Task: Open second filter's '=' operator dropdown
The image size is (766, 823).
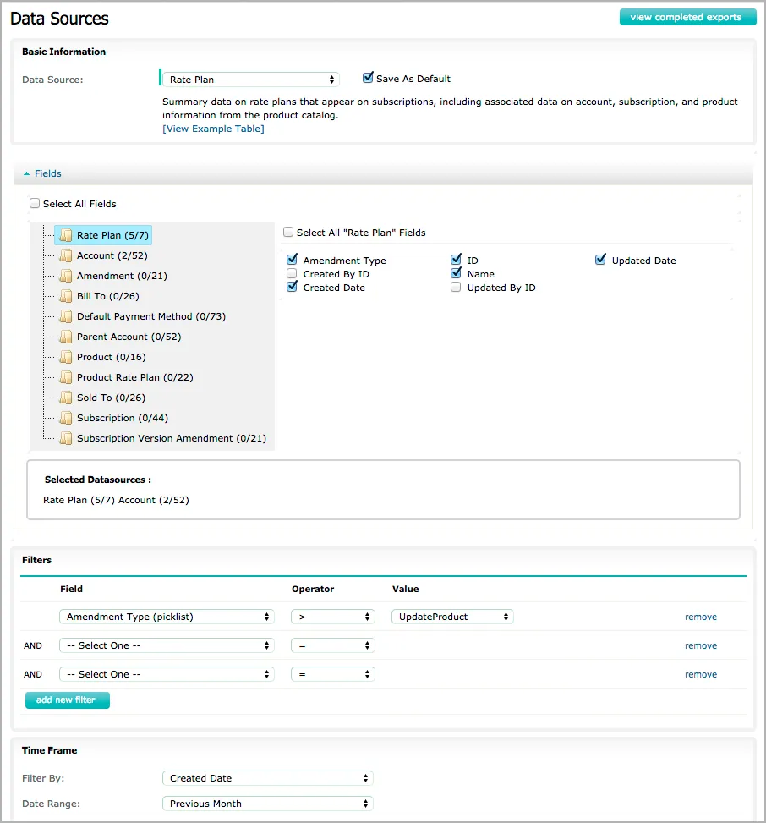Action: [x=333, y=645]
